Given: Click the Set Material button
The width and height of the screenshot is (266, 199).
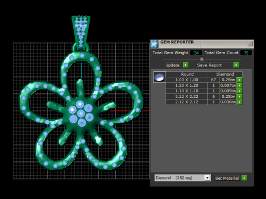Looking at the screenshot, I should (x=227, y=178).
